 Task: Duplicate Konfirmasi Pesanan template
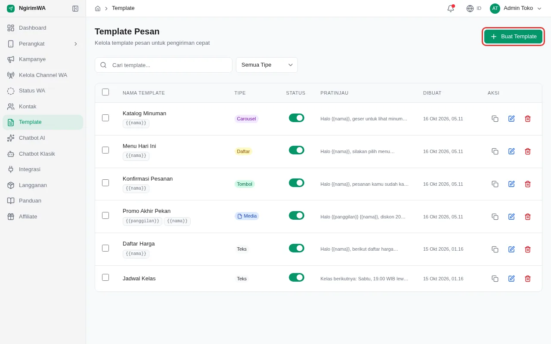tap(495, 184)
